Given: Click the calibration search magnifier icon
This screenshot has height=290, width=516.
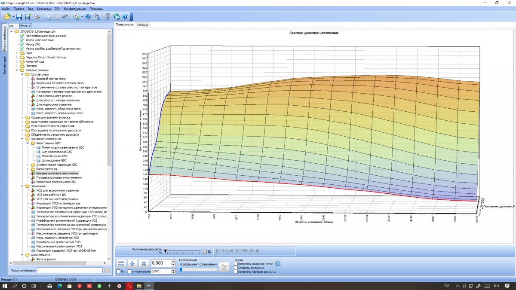Looking at the screenshot, I should click(x=97, y=17).
